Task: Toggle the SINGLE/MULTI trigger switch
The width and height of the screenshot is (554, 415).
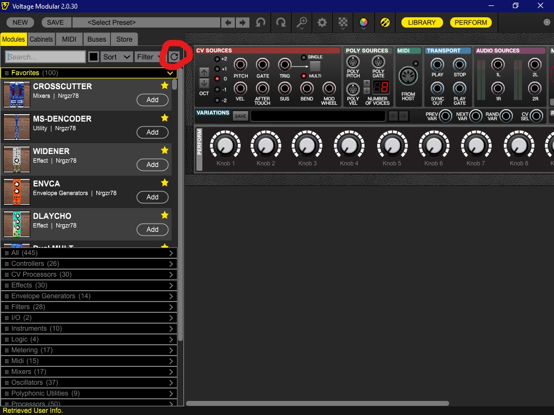Action: point(315,66)
